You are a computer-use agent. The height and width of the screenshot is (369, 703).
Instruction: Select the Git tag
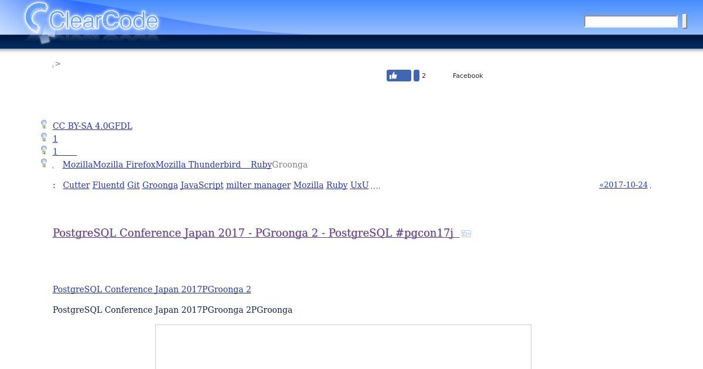[134, 185]
